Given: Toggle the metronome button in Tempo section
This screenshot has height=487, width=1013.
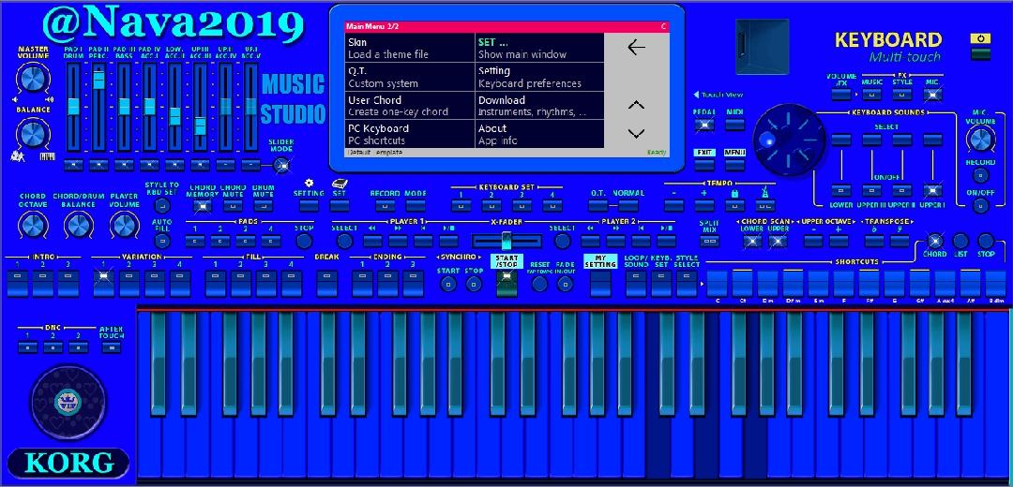Looking at the screenshot, I should pyautogui.click(x=766, y=204).
